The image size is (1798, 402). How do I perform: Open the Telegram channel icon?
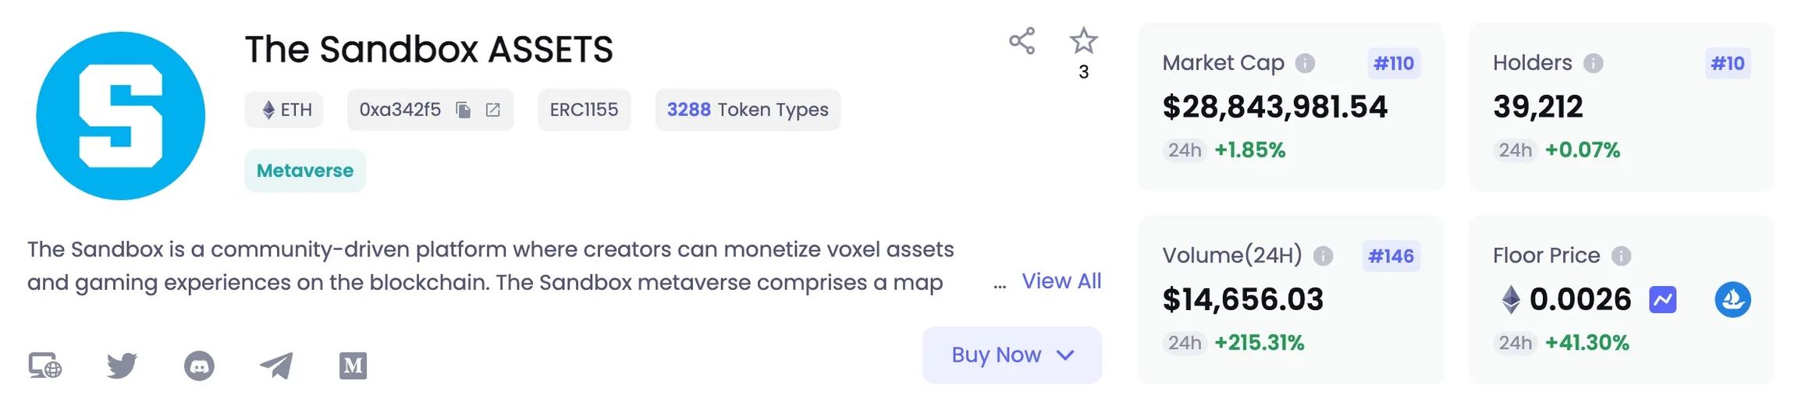pos(276,365)
